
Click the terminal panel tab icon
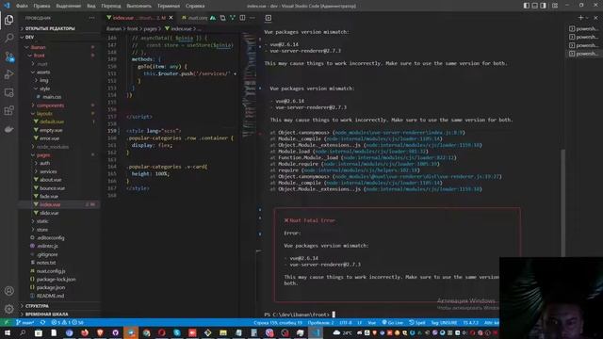tap(269, 18)
